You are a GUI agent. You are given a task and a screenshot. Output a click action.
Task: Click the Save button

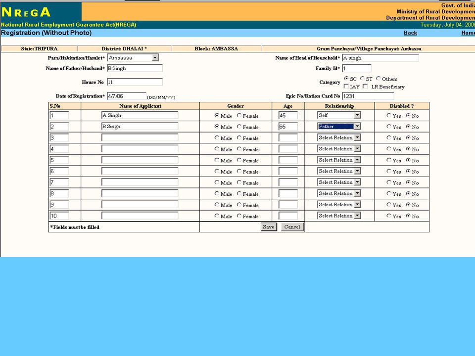pyautogui.click(x=269, y=227)
